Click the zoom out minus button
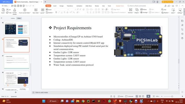The width and height of the screenshot is (185, 104). (x=162, y=96)
